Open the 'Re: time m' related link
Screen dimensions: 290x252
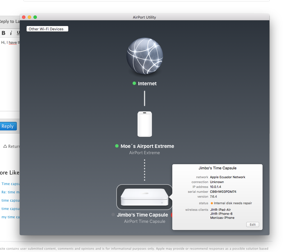(x=10, y=192)
